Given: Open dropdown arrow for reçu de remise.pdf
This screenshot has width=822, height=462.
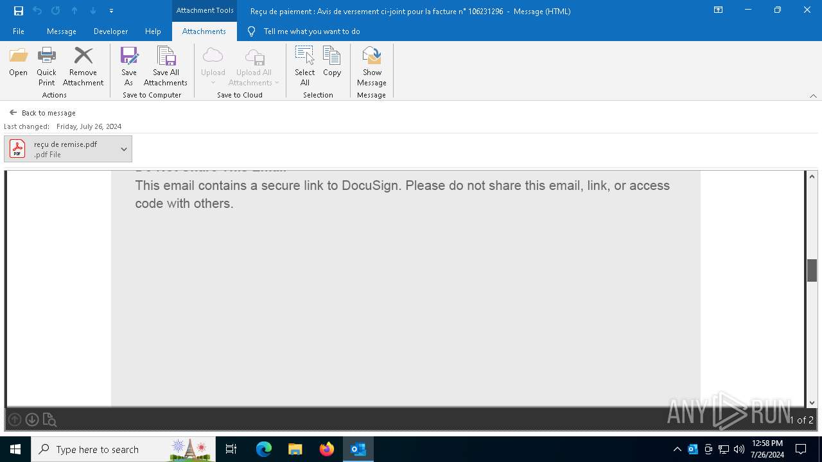Looking at the screenshot, I should tap(124, 149).
